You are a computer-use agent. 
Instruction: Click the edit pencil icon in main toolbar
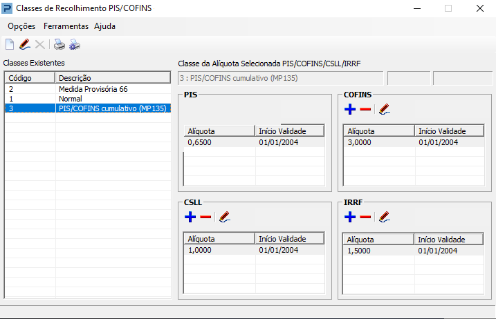25,44
